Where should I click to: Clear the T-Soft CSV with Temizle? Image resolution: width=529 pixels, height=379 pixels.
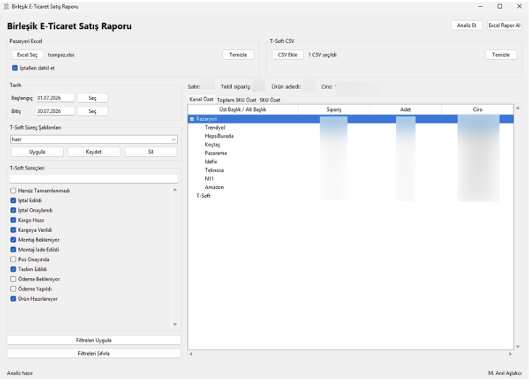click(501, 54)
